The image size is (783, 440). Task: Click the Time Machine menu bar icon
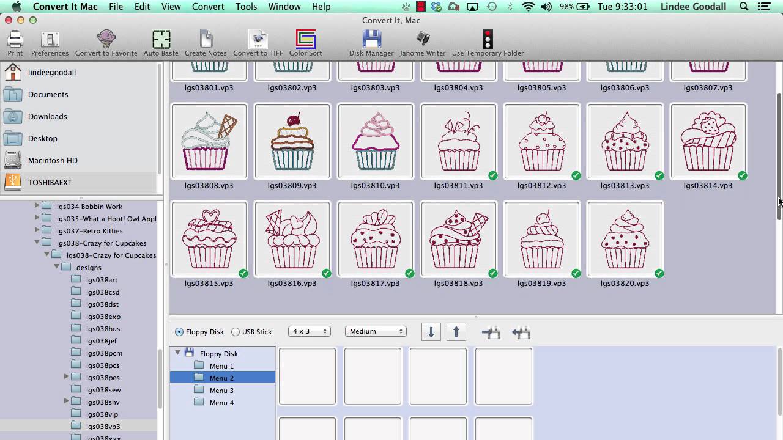coord(492,7)
